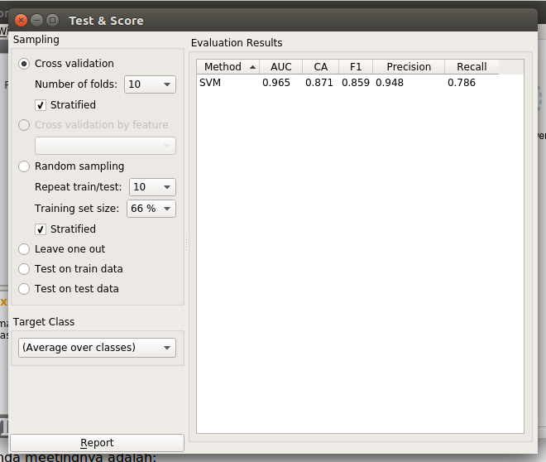Close the Test & Score window
The height and width of the screenshot is (462, 546).
(20, 20)
